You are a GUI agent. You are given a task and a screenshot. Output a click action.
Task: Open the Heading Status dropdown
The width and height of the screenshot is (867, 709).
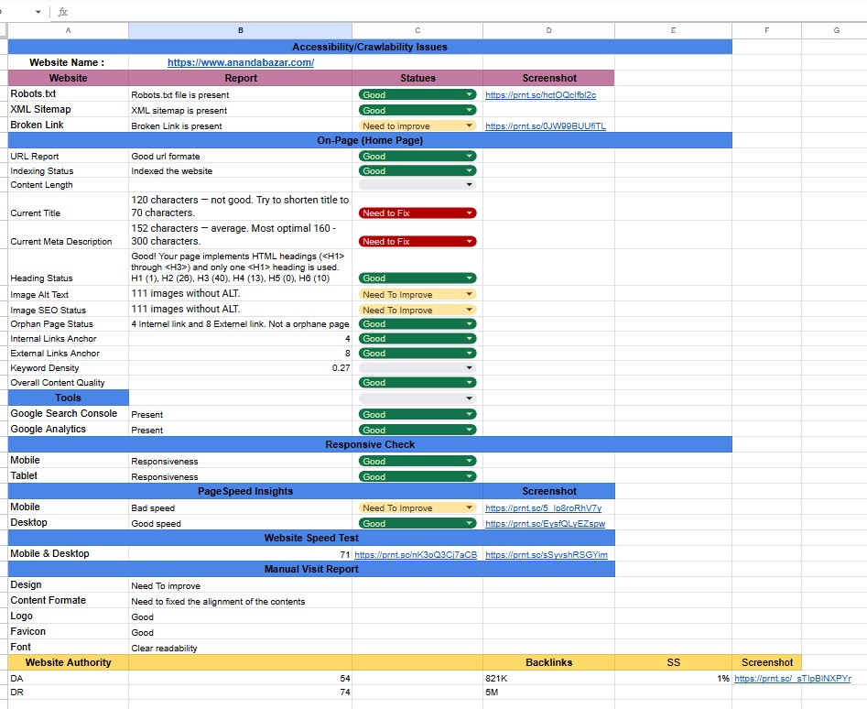pos(417,278)
